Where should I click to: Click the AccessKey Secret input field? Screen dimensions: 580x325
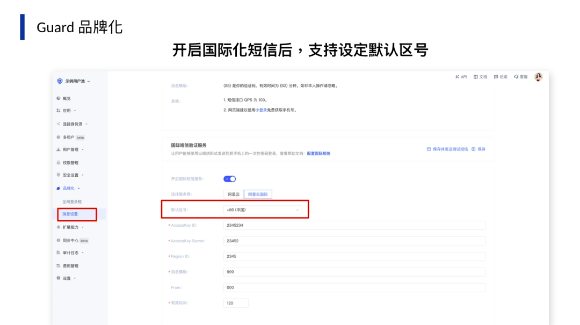coord(354,241)
